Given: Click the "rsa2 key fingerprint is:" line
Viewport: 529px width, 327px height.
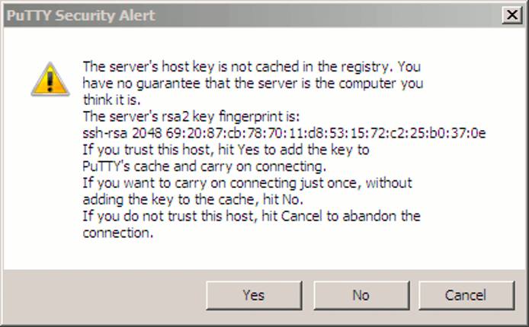Looking at the screenshot, I should (193, 116).
